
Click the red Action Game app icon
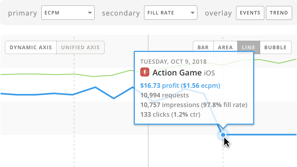[x=145, y=72]
